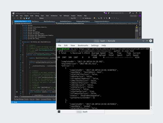This screenshot has height=123, width=163.
Task: Open the Team menu in Visual Studio
Action: 42,16
